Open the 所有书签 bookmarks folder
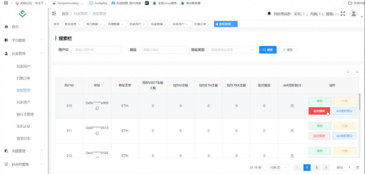The width and height of the screenshot is (365, 174). point(356,3)
